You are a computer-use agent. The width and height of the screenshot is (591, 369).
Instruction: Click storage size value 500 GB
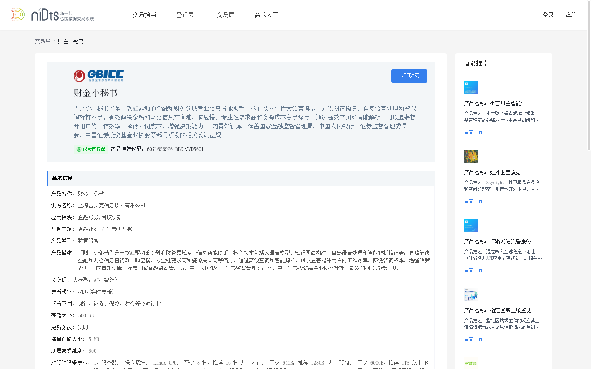(86, 315)
